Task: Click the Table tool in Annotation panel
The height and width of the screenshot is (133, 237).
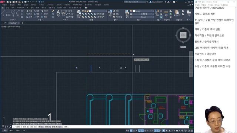Action: click(70, 17)
